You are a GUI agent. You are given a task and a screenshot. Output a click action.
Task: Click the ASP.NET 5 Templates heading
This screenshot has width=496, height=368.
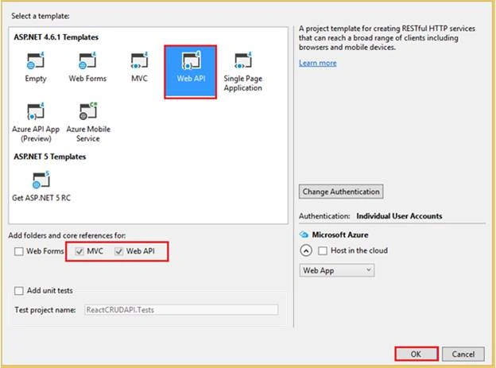click(x=49, y=157)
